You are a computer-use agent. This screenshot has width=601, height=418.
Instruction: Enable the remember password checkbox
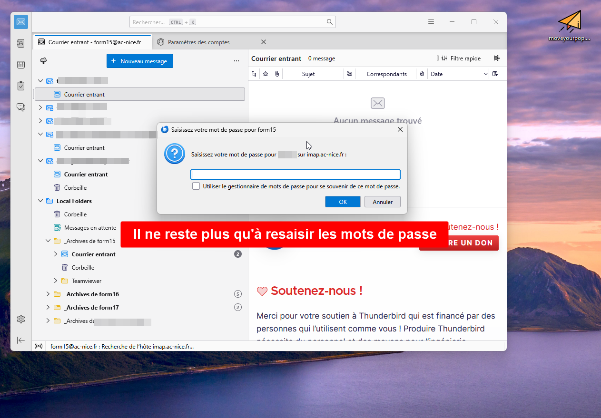pyautogui.click(x=196, y=186)
